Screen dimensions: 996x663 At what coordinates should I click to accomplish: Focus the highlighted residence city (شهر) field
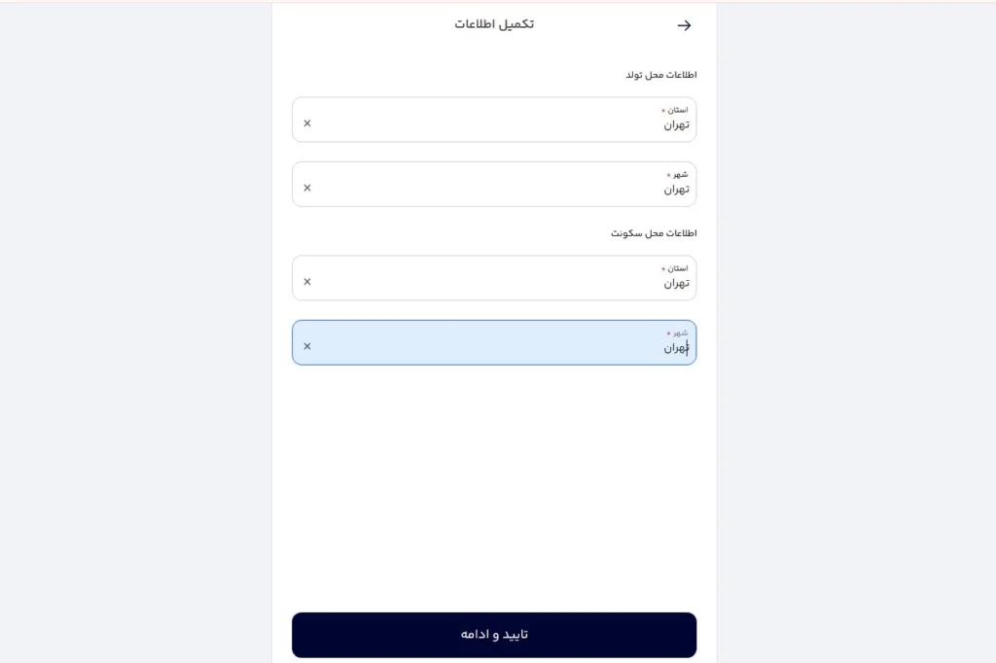point(494,342)
